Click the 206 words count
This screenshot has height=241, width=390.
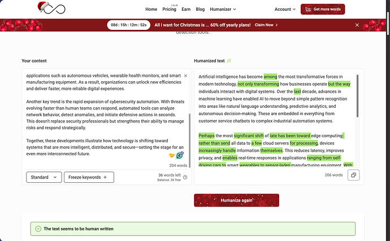(333, 175)
